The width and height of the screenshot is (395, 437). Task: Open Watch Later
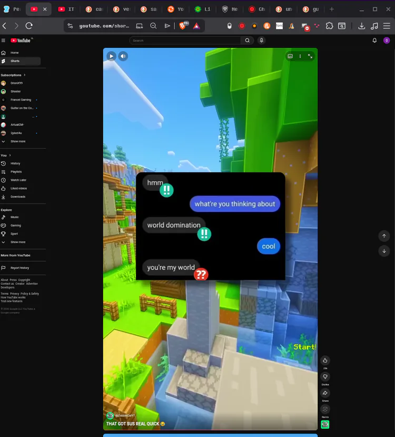(x=20, y=180)
